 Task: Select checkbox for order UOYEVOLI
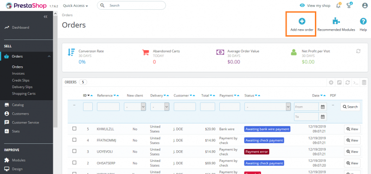click(74, 151)
